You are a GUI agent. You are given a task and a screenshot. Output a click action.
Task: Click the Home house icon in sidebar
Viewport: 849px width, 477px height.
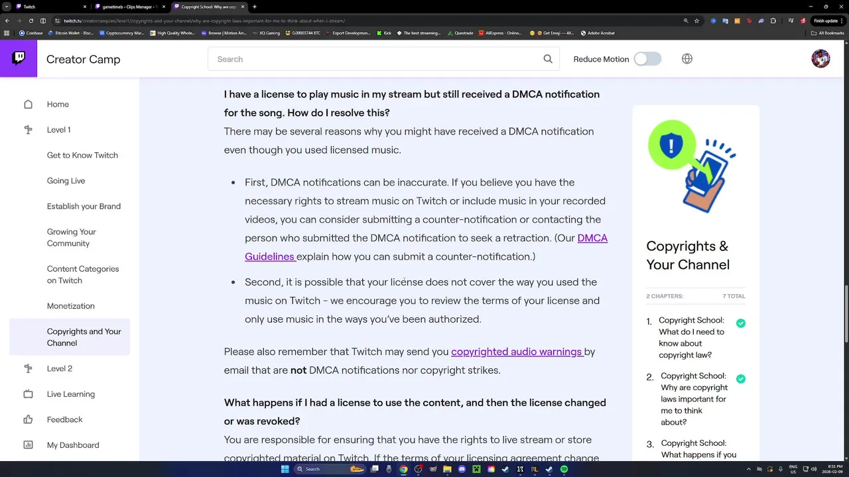pyautogui.click(x=28, y=104)
